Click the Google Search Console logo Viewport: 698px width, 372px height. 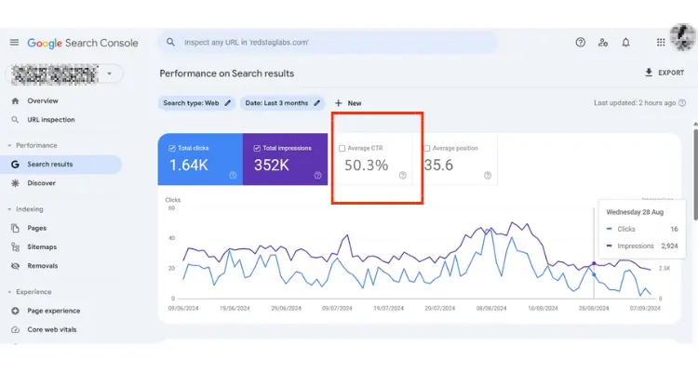click(x=83, y=43)
